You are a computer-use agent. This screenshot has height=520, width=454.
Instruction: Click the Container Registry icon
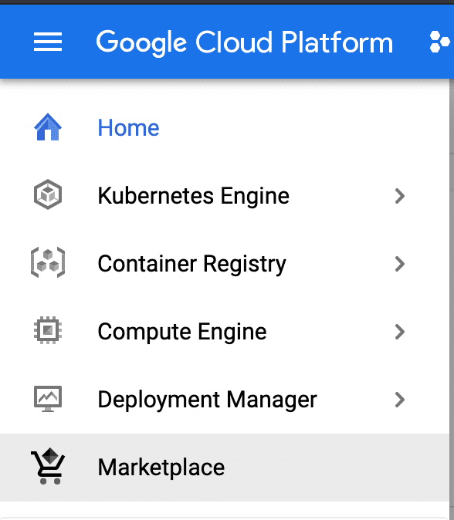[x=48, y=262]
